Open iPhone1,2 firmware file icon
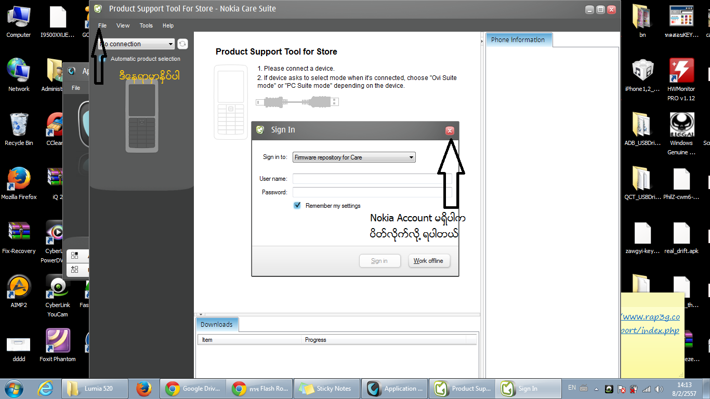Image resolution: width=710 pixels, height=399 pixels. point(642,76)
